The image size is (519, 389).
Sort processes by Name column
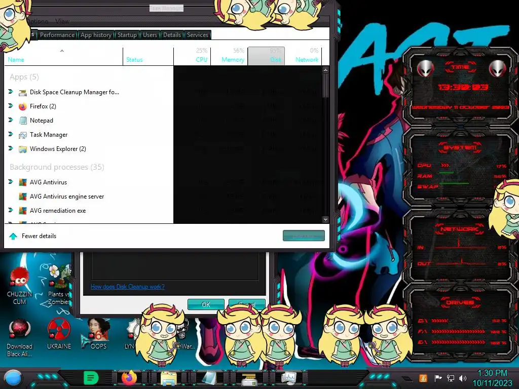point(63,56)
